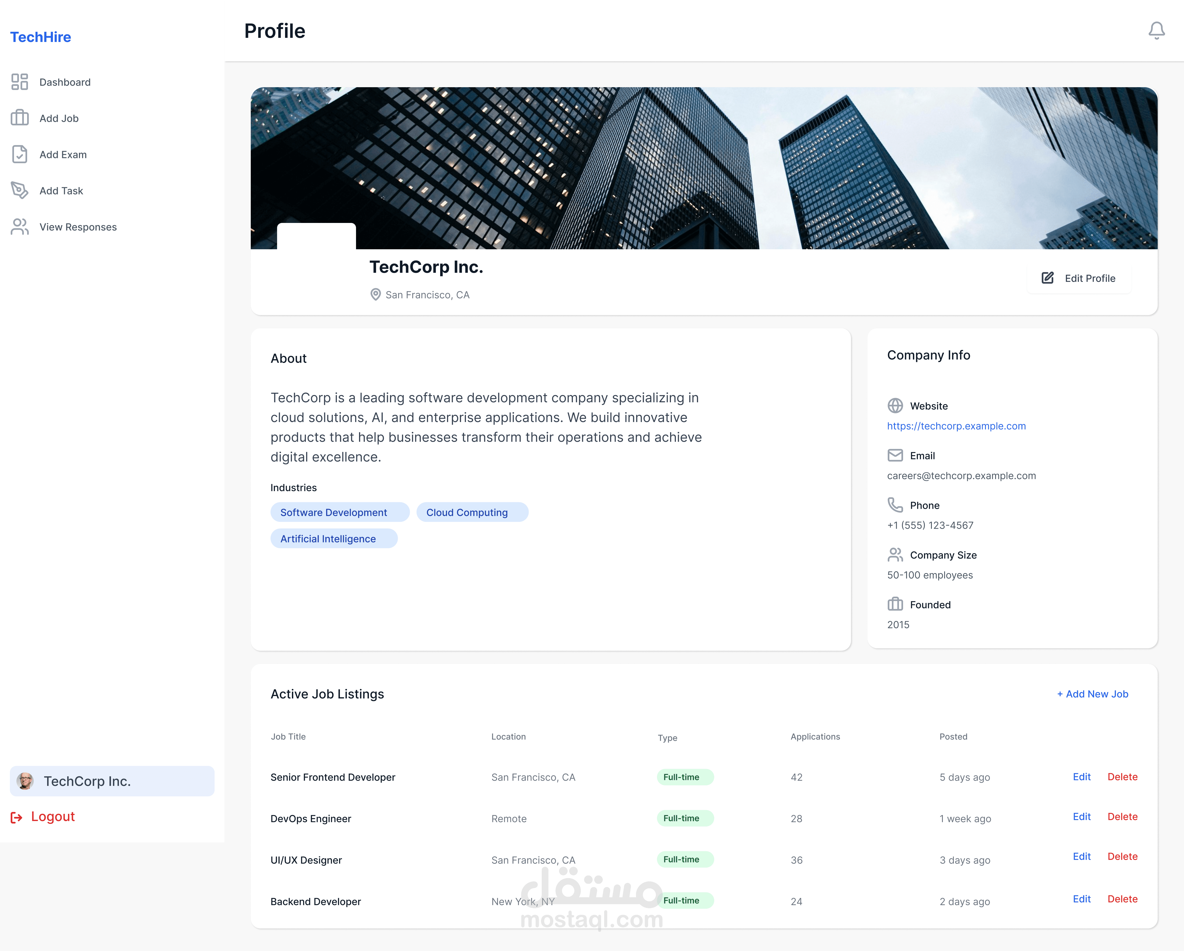Viewport: 1184px width, 951px height.
Task: Click the Add Task pen icon
Action: [x=20, y=191]
